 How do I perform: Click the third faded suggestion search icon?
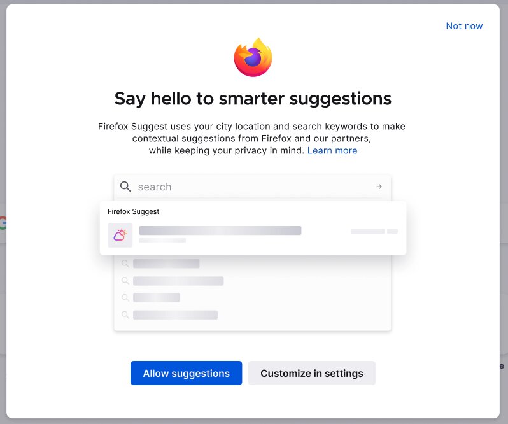pyautogui.click(x=125, y=298)
